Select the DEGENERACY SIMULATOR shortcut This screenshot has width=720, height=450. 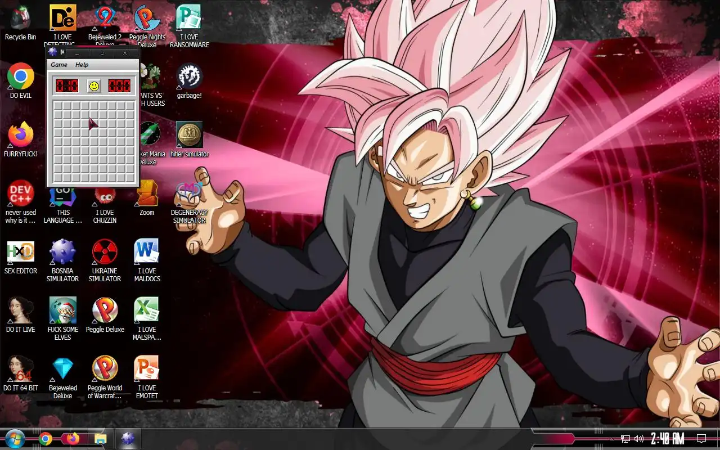click(x=189, y=201)
